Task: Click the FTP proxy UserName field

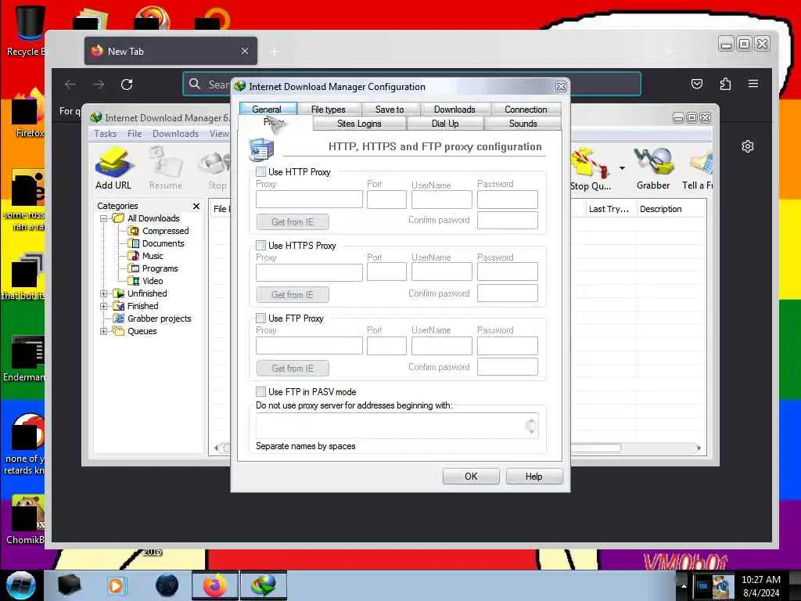Action: tap(442, 345)
